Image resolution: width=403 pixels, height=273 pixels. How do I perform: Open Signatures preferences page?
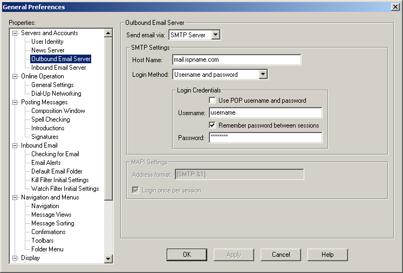click(x=44, y=137)
